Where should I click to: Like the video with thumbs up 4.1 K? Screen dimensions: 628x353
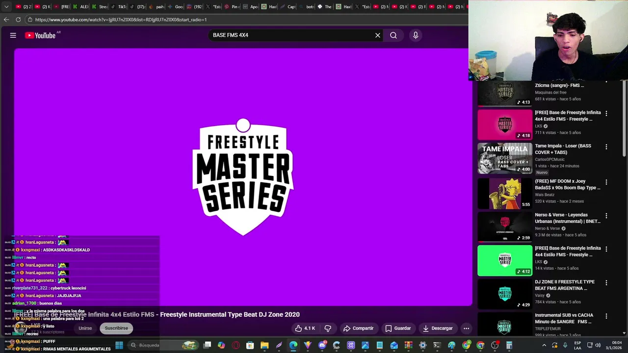coord(305,328)
